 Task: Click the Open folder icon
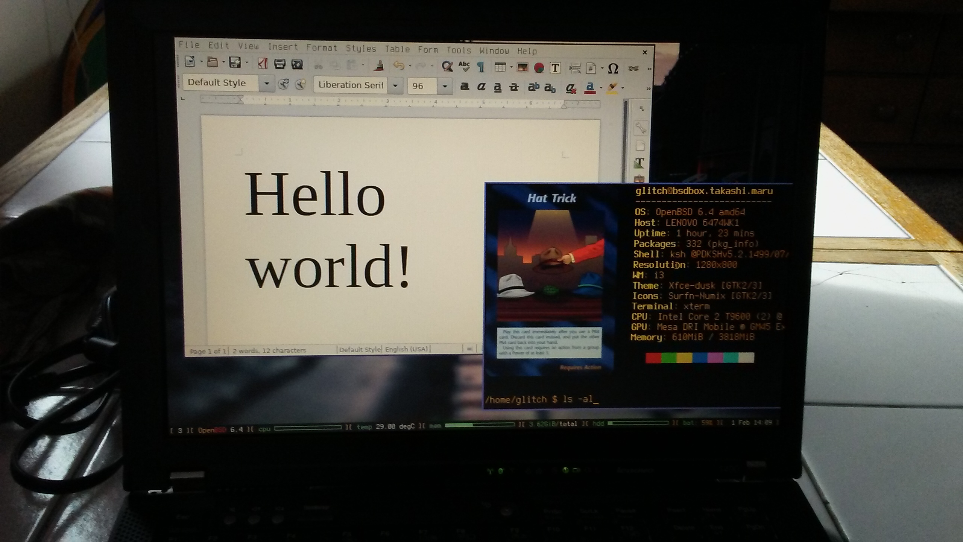pos(213,62)
